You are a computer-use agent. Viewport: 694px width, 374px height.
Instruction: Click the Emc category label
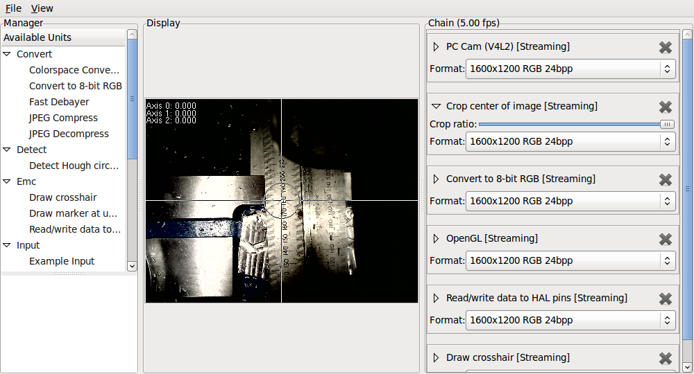pyautogui.click(x=26, y=181)
